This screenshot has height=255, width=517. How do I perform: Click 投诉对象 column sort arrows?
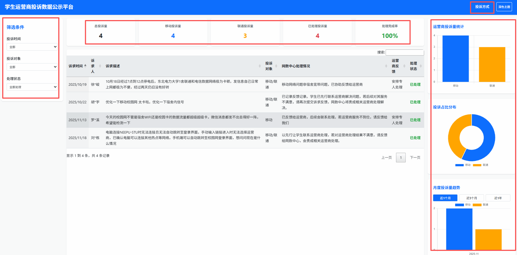pos(276,66)
